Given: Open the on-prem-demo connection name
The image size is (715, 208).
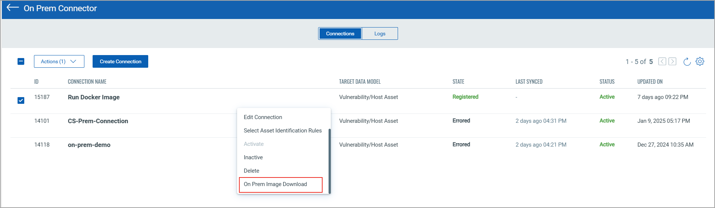Looking at the screenshot, I should (x=89, y=145).
